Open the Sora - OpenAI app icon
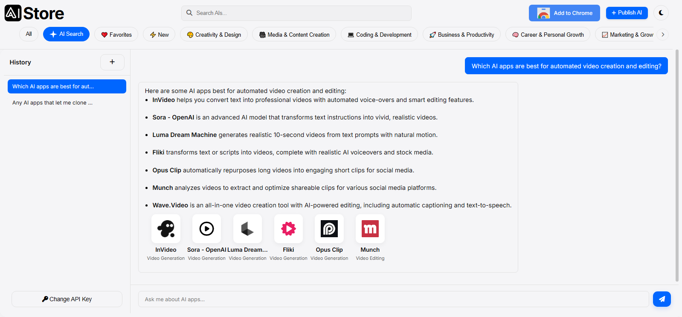The image size is (682, 317). point(207,229)
